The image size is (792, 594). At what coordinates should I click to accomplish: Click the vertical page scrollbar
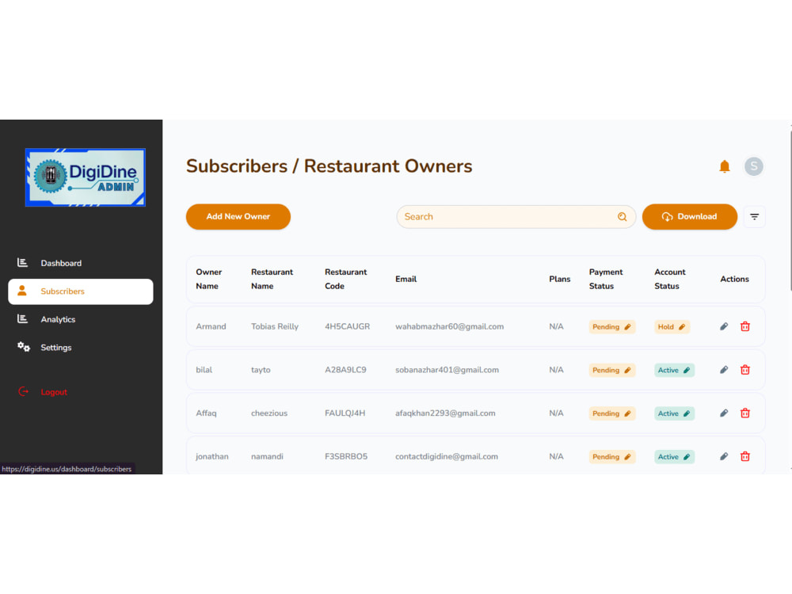[x=790, y=210]
